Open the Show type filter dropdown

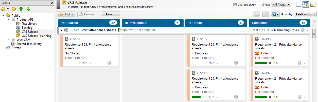coord(281,5)
